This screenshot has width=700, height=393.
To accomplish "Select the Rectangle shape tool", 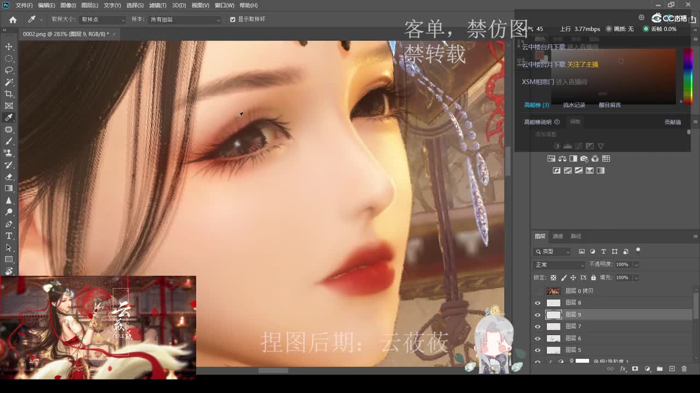I will point(9,259).
